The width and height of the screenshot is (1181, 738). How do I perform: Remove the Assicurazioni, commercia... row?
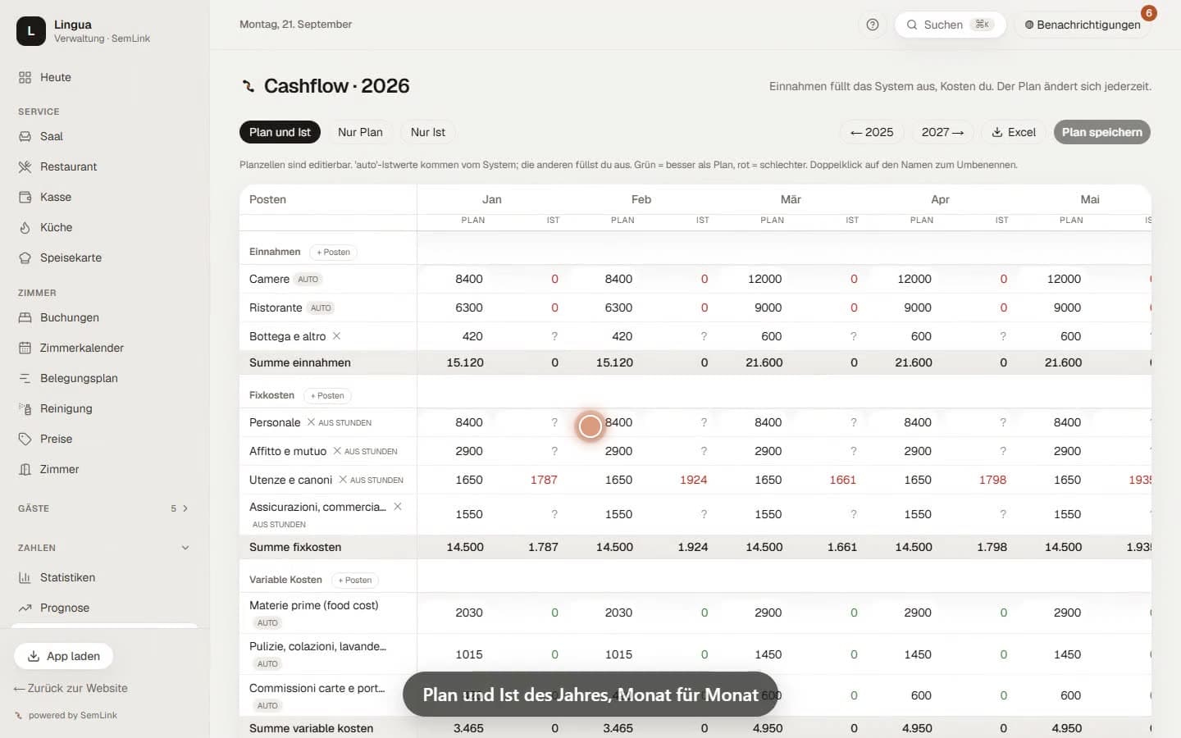[398, 507]
